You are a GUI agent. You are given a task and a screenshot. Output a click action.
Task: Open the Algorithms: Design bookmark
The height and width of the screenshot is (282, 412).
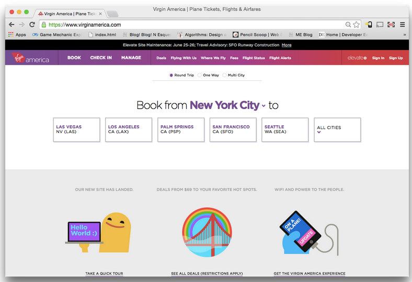click(x=202, y=34)
